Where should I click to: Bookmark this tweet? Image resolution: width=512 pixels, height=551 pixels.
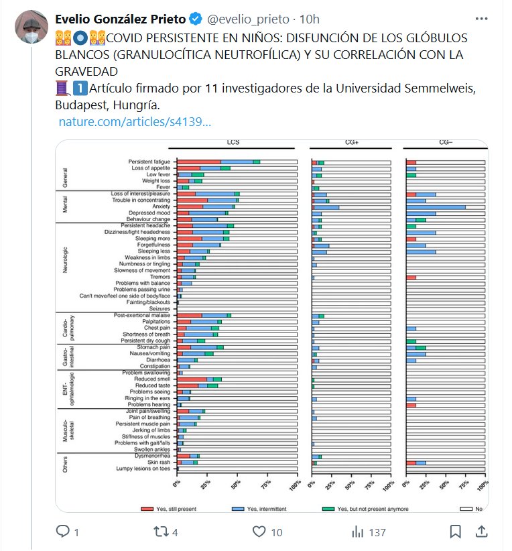point(456,532)
